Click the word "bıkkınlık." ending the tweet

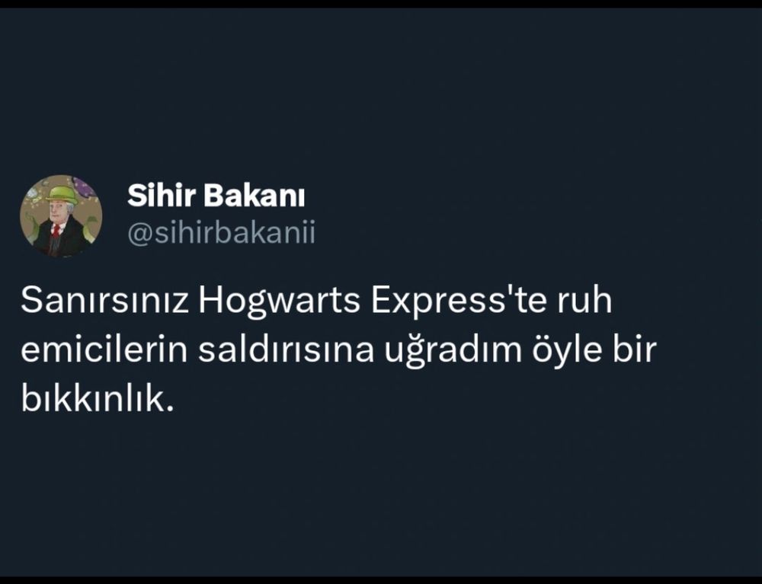pyautogui.click(x=98, y=399)
